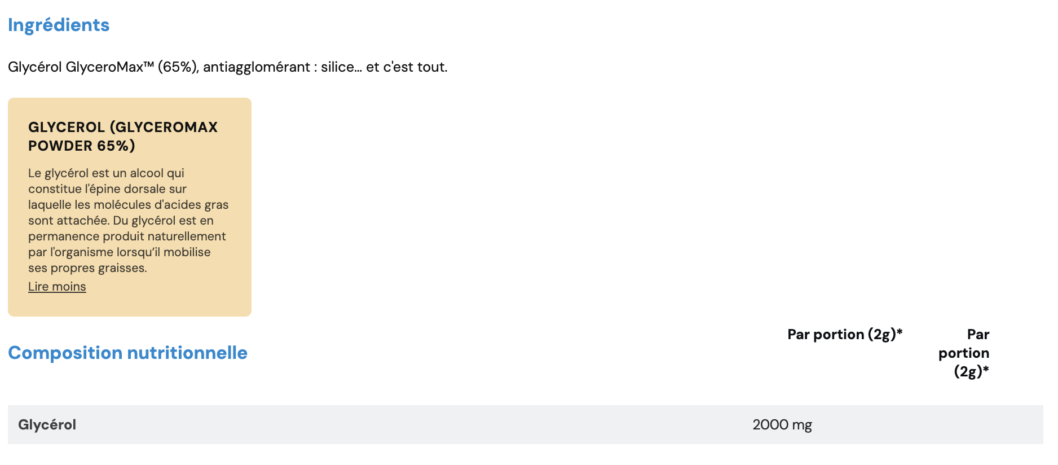The width and height of the screenshot is (1058, 465).
Task: Click the "Composition nutritionnelle" heading
Action: coord(127,353)
